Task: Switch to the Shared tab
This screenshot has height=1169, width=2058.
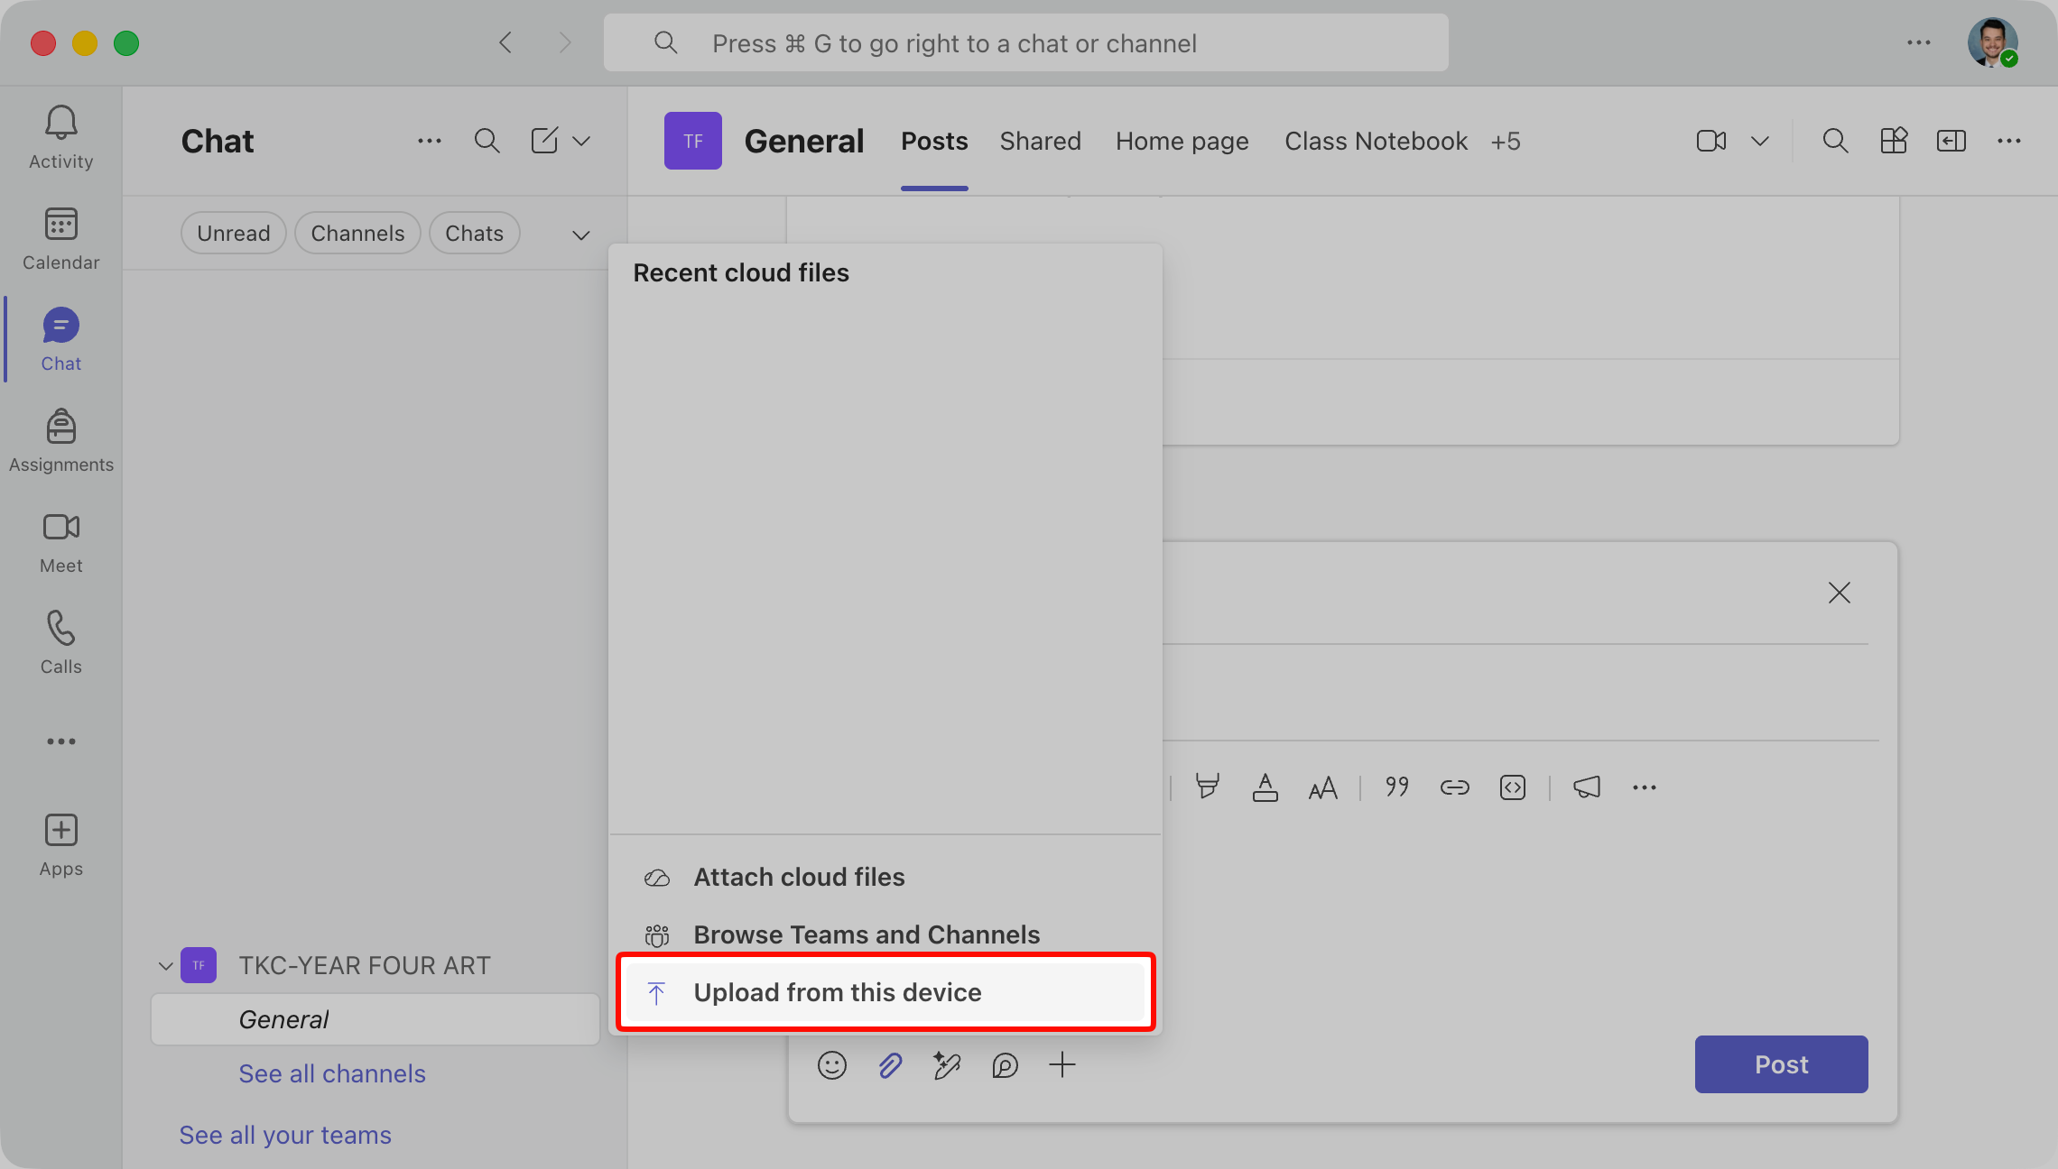Action: (x=1040, y=141)
